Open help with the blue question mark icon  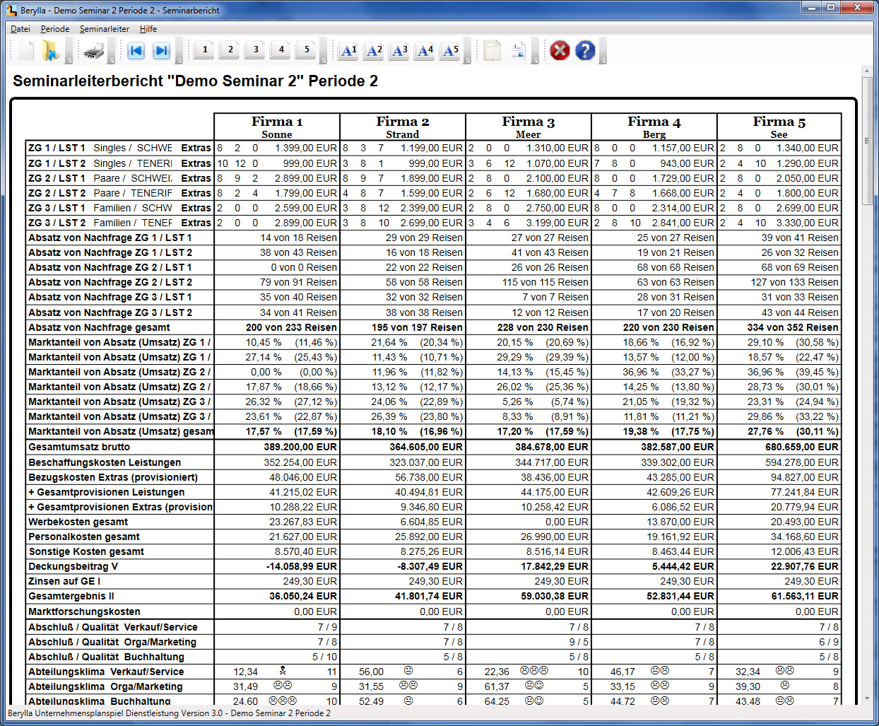pos(585,51)
